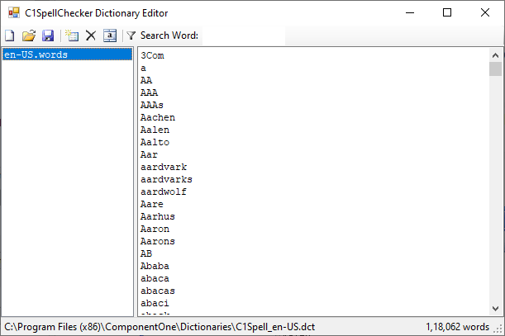Select the word abaca
The image size is (505, 336).
[155, 278]
